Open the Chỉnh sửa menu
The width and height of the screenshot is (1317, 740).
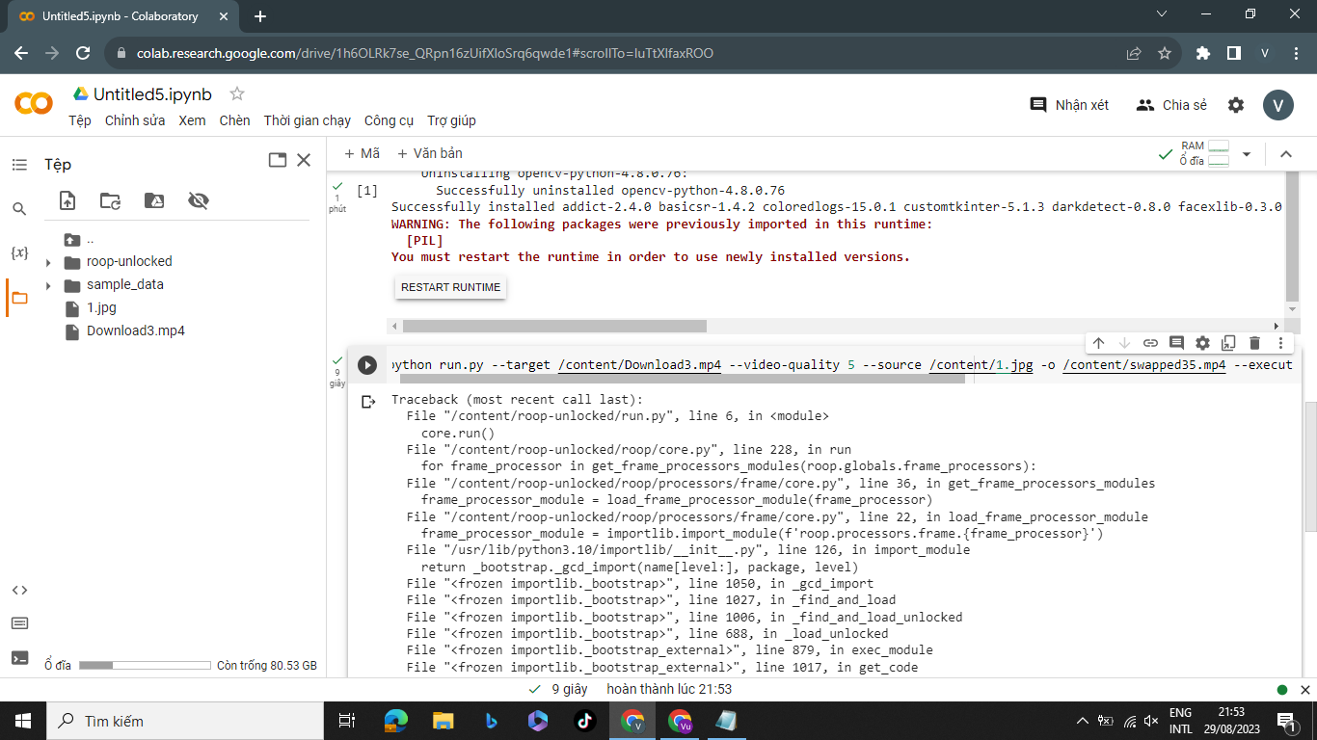[x=135, y=120]
